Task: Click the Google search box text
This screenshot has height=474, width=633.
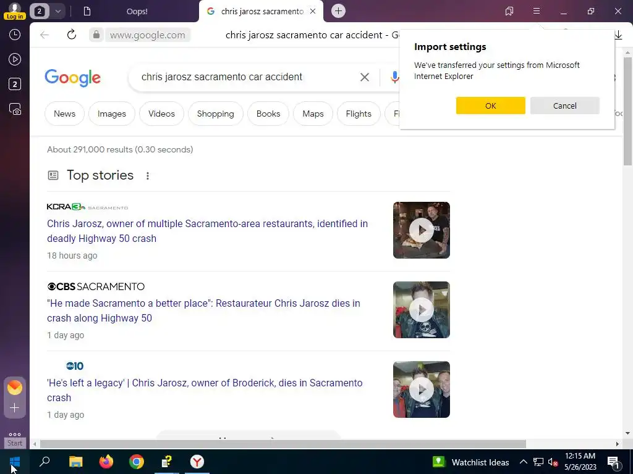Action: coord(222,77)
